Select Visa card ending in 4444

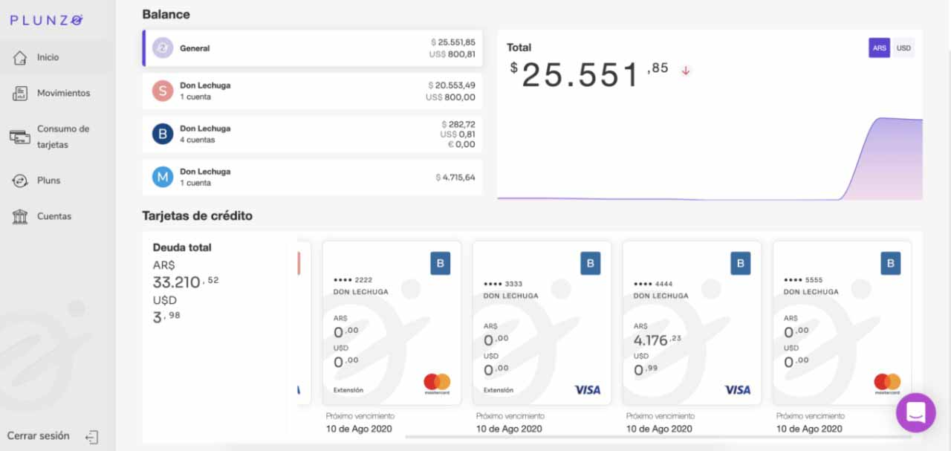[691, 322]
